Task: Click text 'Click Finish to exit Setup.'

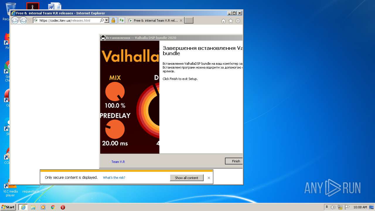Action: [180, 79]
